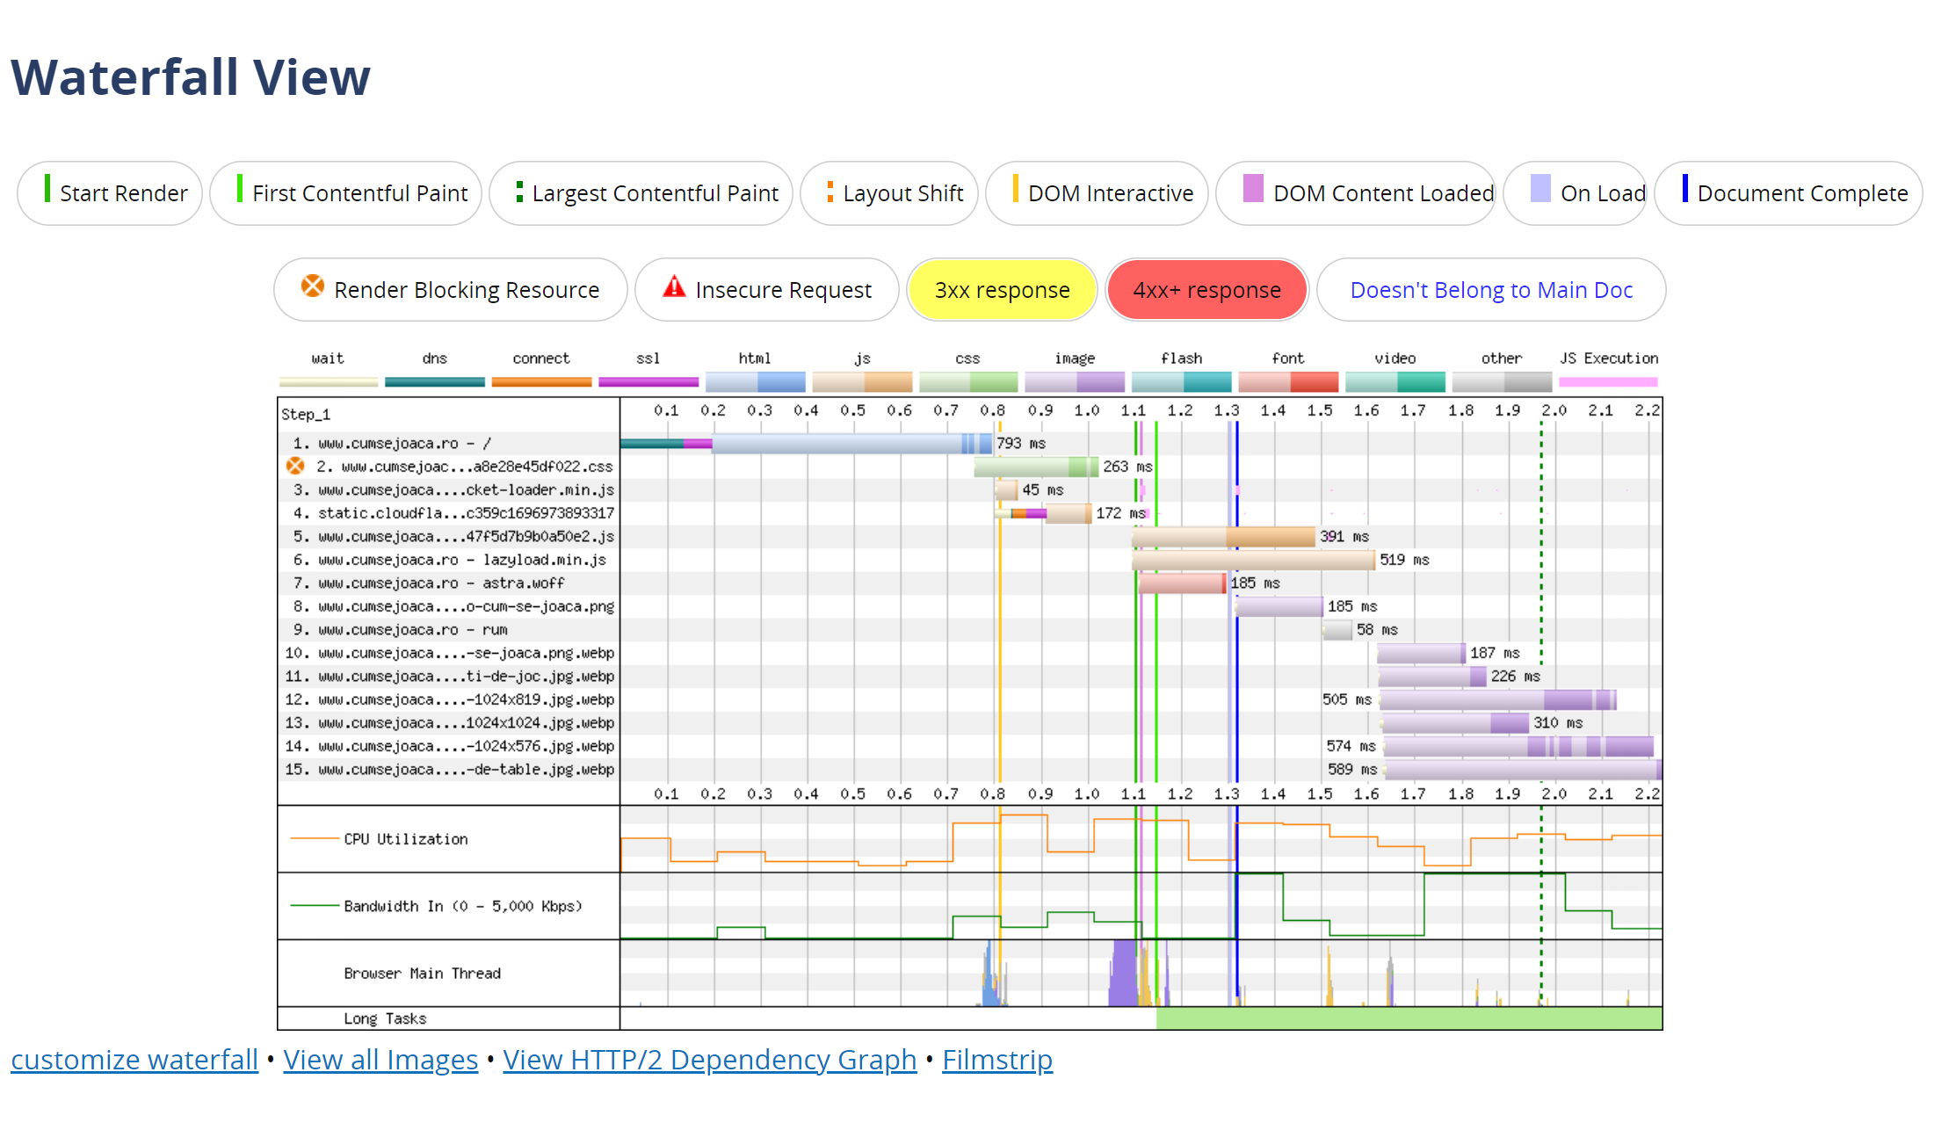
Task: Click the red Insecure Request warning icon
Action: (674, 286)
